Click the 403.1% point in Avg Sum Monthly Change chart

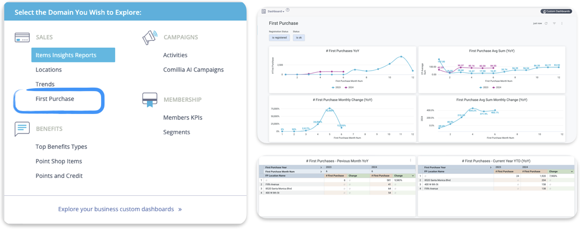pos(495,110)
